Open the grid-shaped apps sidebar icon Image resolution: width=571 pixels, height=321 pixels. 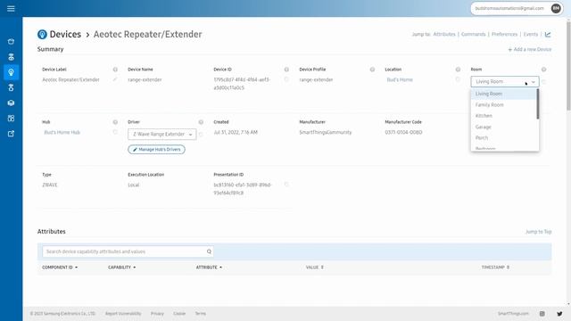[x=11, y=119]
